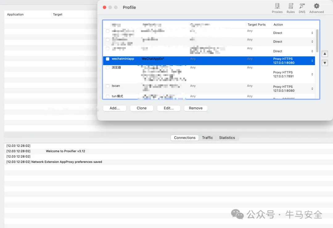The image size is (333, 228).
Task: Click the Add... button
Action: coord(114,108)
